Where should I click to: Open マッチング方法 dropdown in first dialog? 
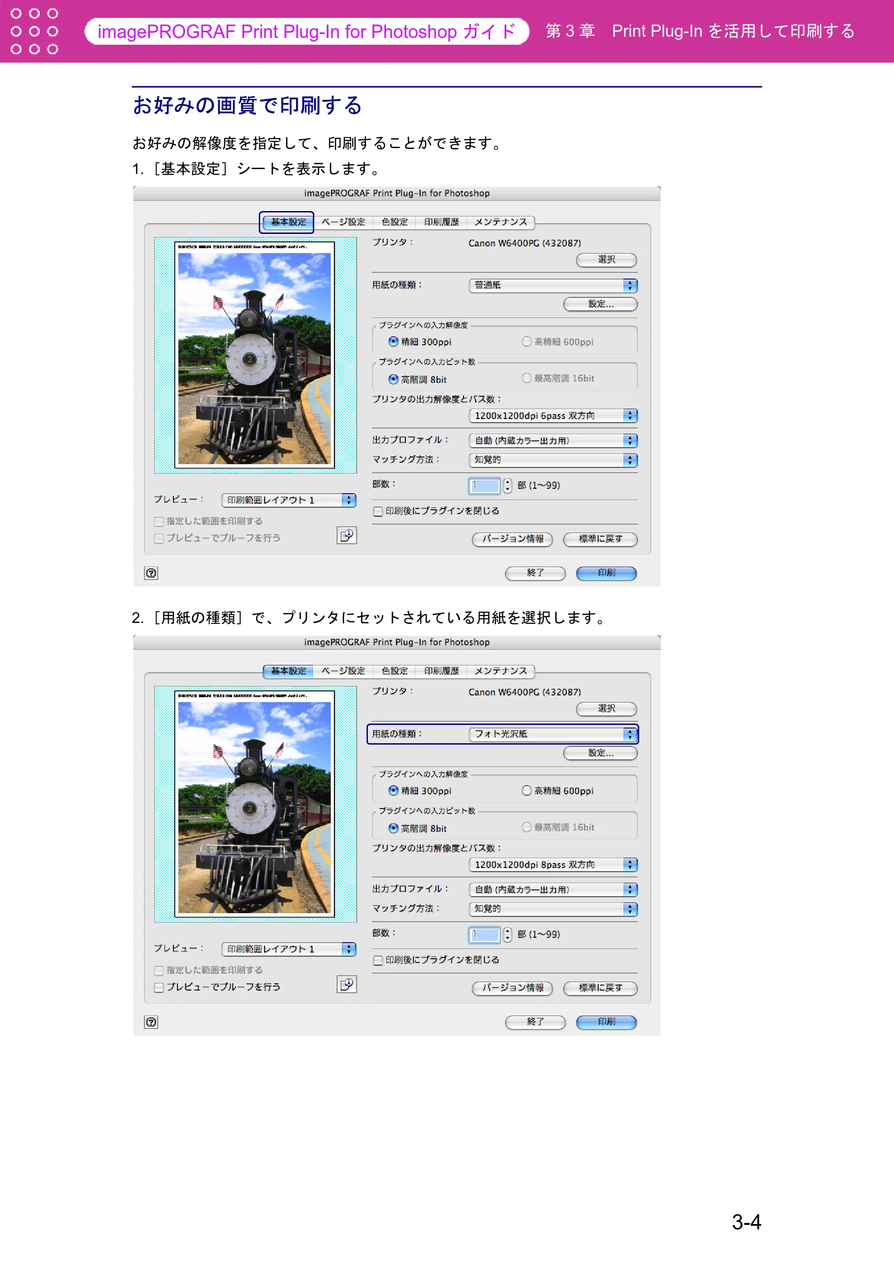pos(553,460)
